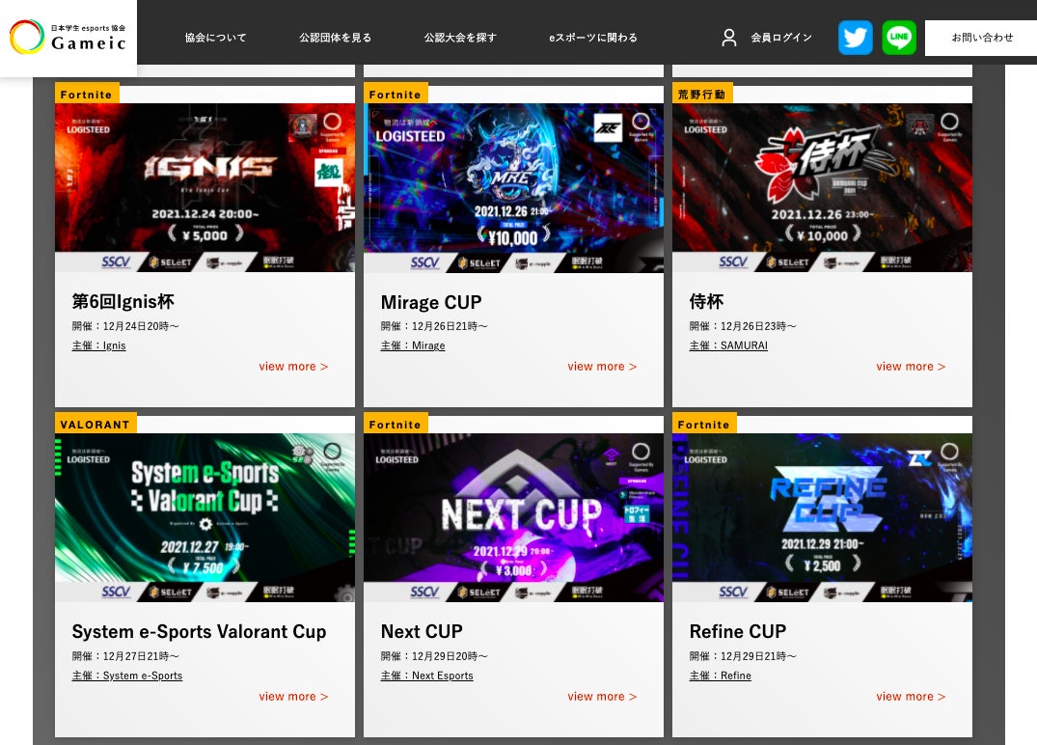Viewport: 1037px width, 745px height.
Task: Select 公認大会を探す in navigation
Action: [x=460, y=38]
